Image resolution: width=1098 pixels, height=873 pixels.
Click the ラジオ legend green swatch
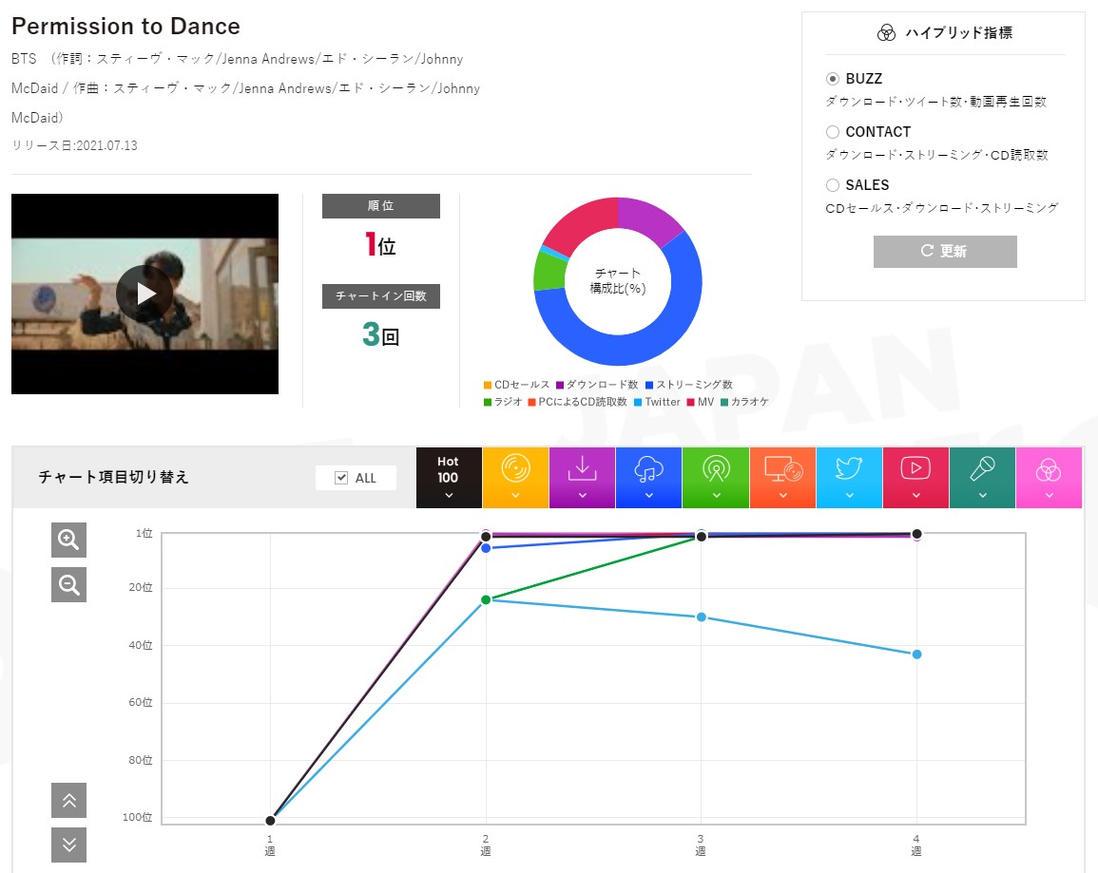[x=488, y=402]
